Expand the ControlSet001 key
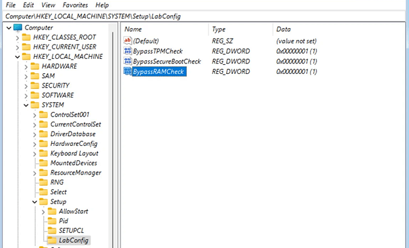Viewport: 409px width, 248px height. pos(35,115)
